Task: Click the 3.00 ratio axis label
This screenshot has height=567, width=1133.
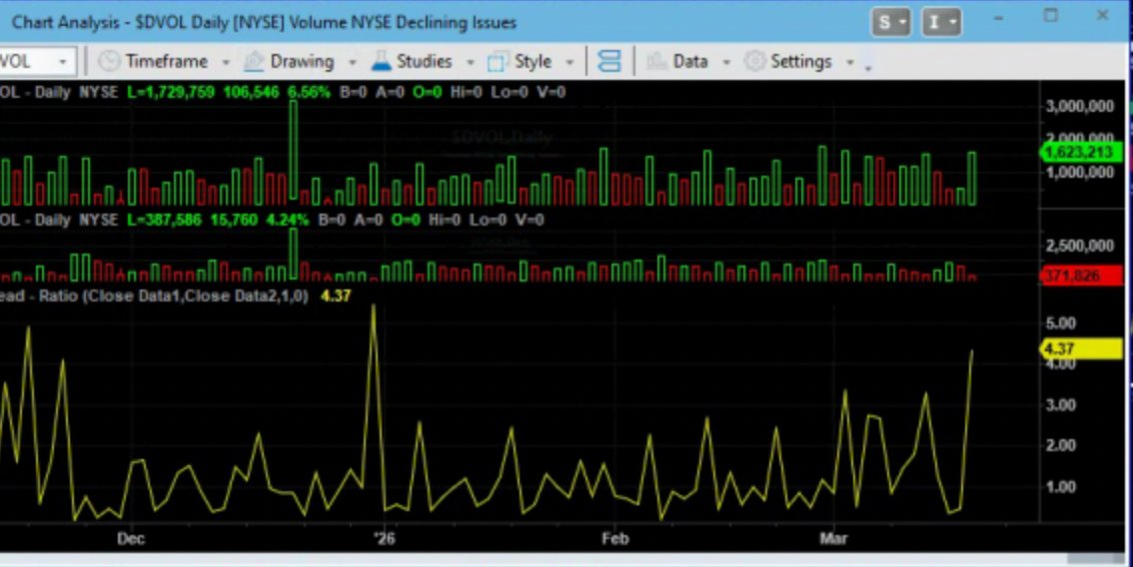Action: (x=1061, y=405)
